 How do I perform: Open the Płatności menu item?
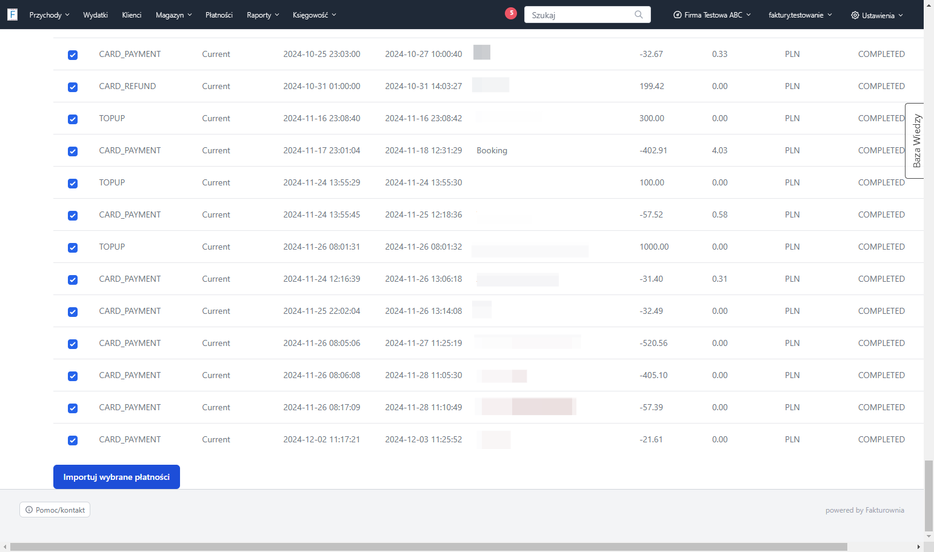pyautogui.click(x=219, y=15)
